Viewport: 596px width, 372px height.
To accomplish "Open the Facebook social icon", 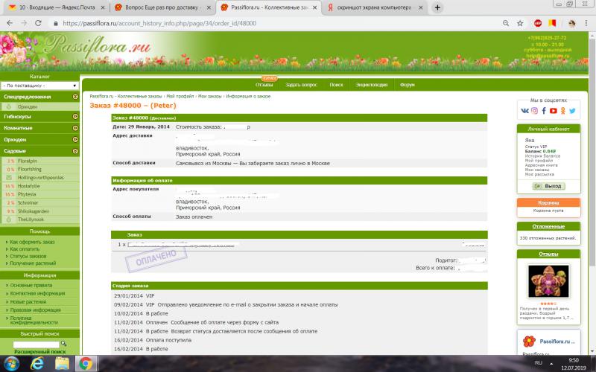I will click(544, 111).
